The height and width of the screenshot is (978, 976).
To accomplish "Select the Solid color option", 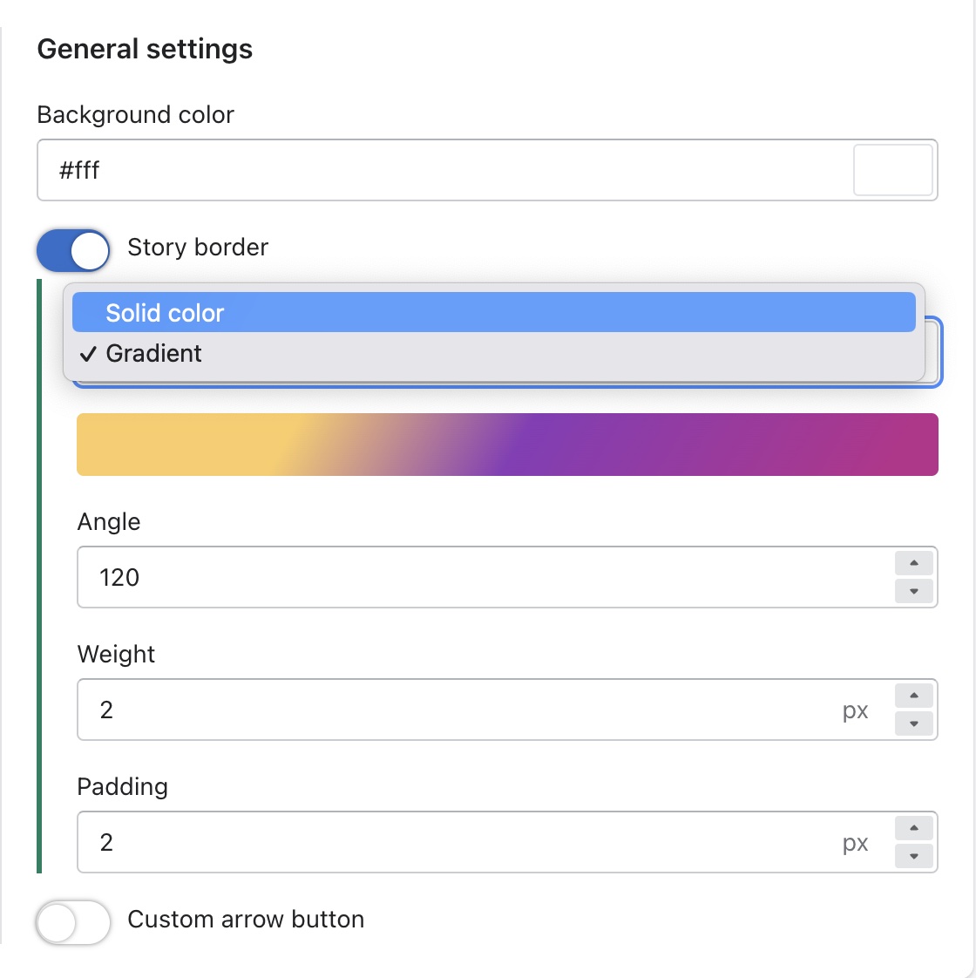I will [493, 313].
